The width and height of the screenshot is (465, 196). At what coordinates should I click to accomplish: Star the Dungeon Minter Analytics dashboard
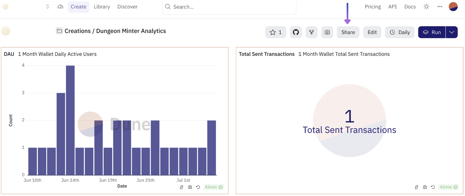point(276,32)
